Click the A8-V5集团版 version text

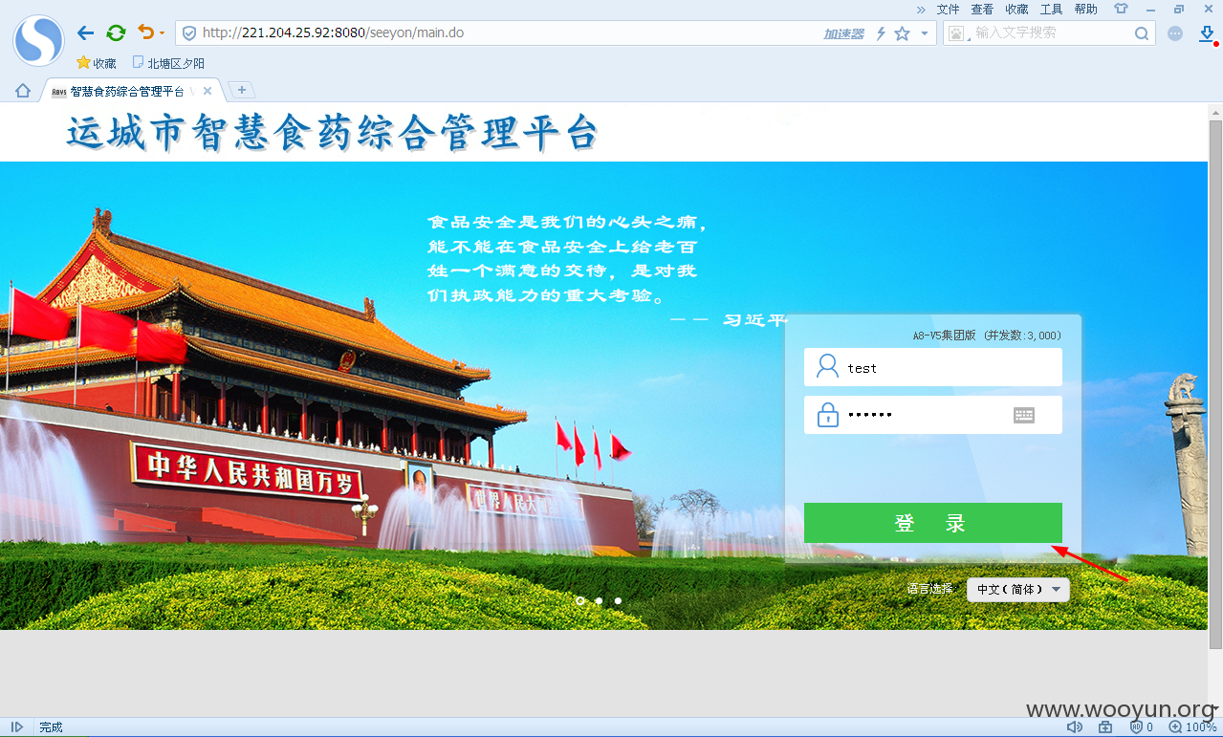tap(987, 336)
